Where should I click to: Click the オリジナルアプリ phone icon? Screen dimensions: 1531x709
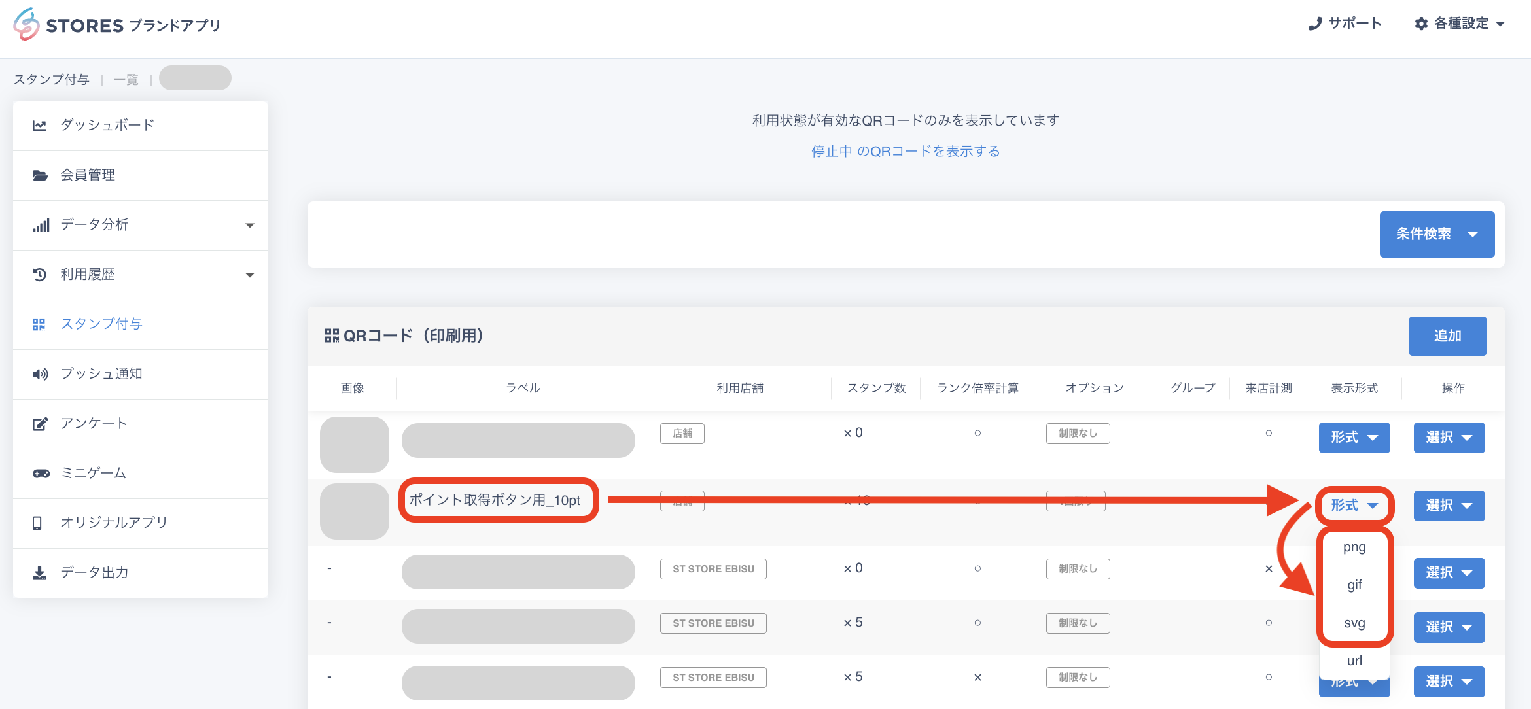pos(37,523)
